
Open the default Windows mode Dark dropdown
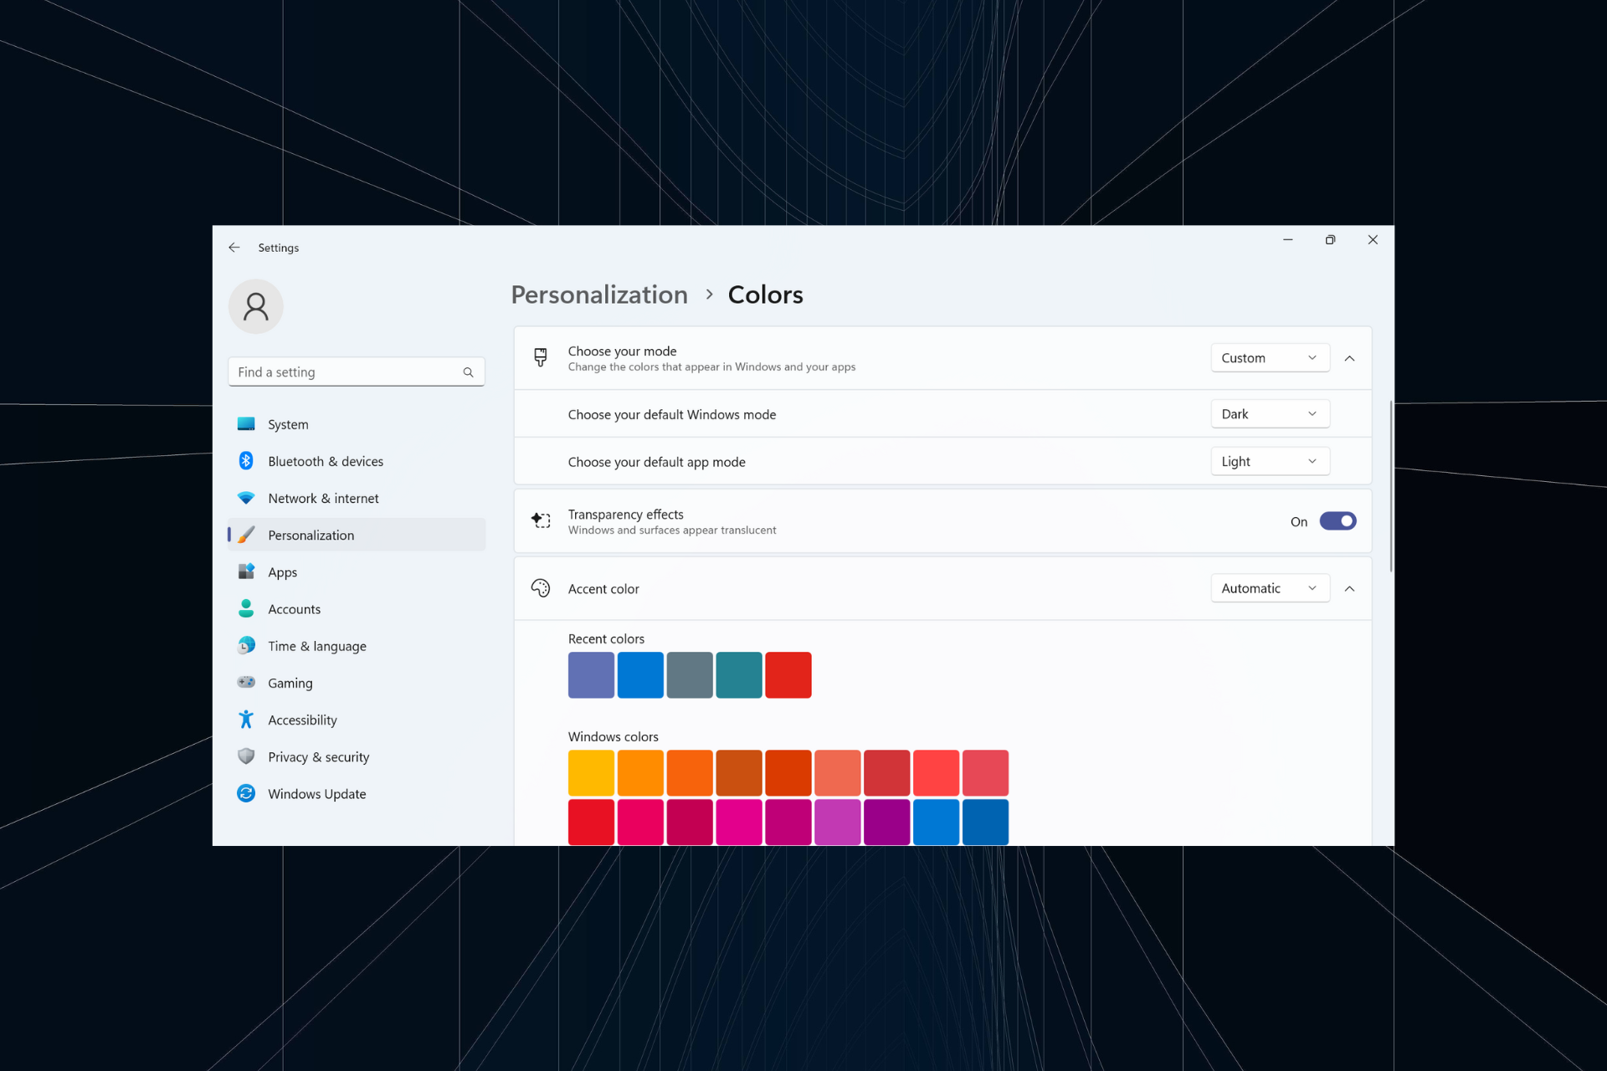(x=1269, y=414)
